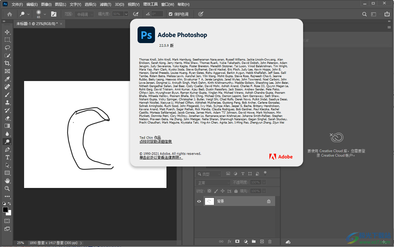
Task: Select the Eraser tool
Action: [7, 118]
